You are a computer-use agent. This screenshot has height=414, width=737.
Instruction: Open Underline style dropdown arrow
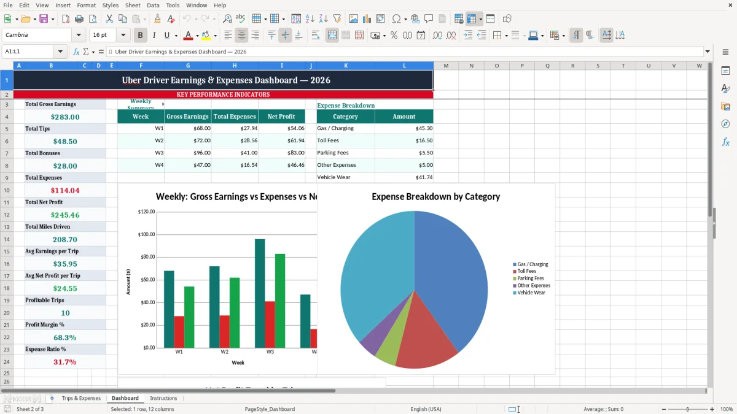(175, 36)
